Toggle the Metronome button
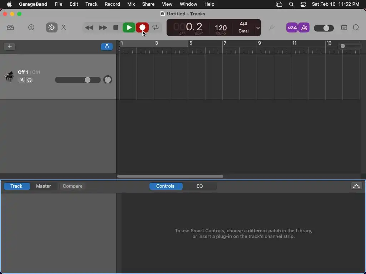 pyautogui.click(x=304, y=28)
